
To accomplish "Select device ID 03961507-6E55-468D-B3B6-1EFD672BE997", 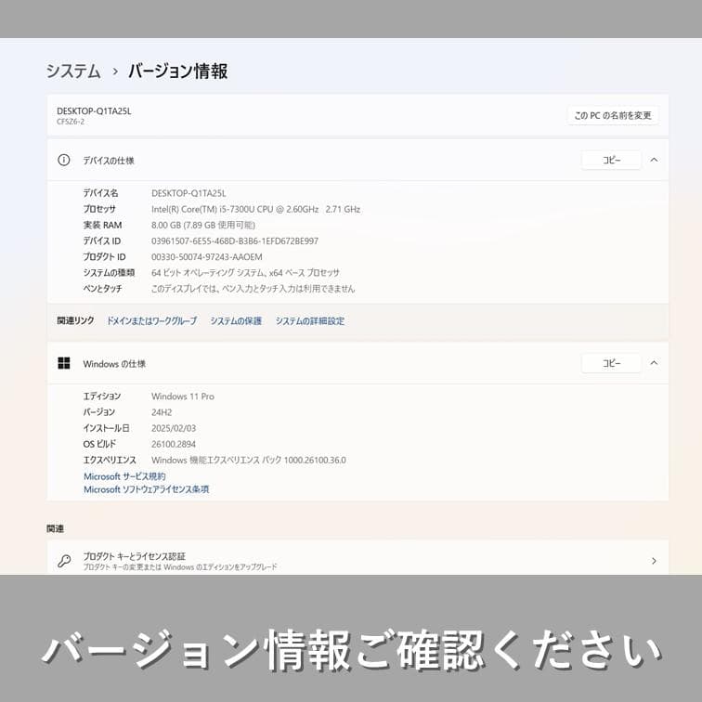I will 235,241.
